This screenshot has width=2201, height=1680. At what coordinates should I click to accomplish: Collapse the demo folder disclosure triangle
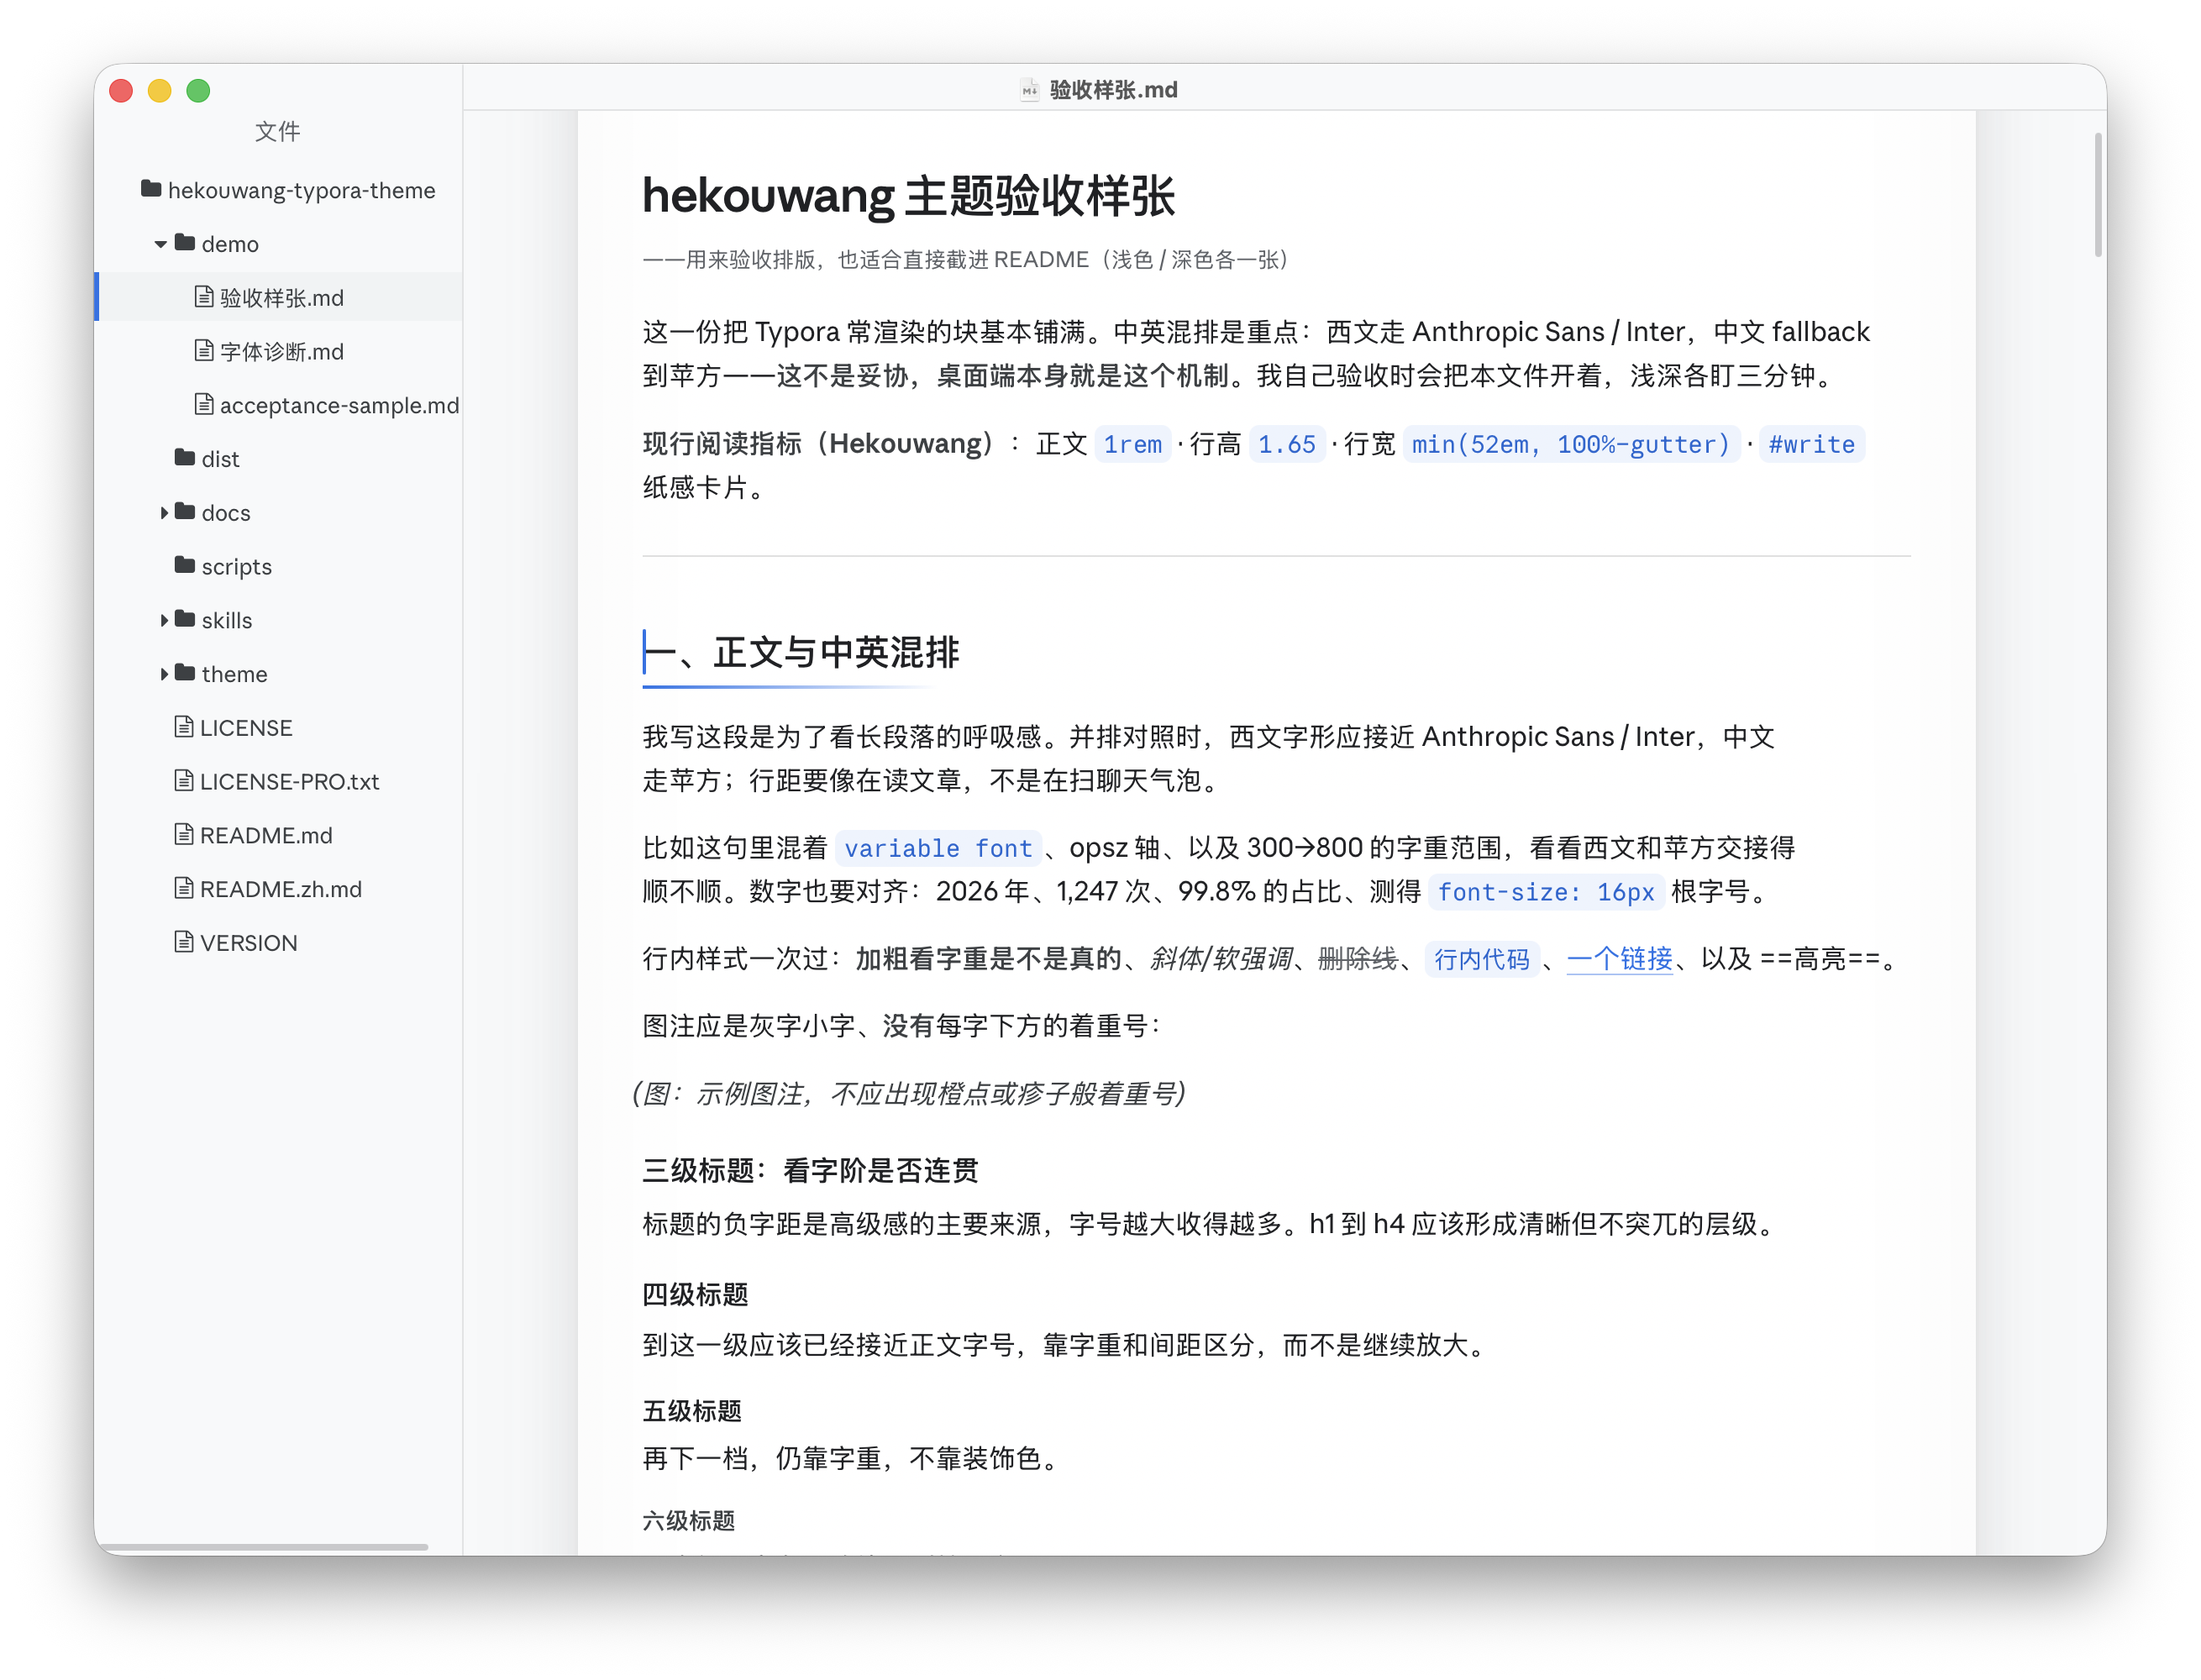[x=160, y=244]
